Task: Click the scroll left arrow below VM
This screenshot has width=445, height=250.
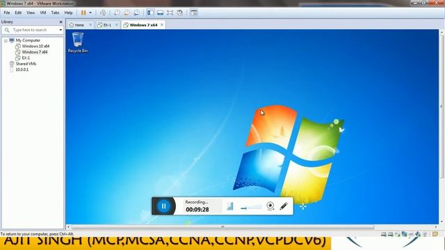Action: coord(68,227)
